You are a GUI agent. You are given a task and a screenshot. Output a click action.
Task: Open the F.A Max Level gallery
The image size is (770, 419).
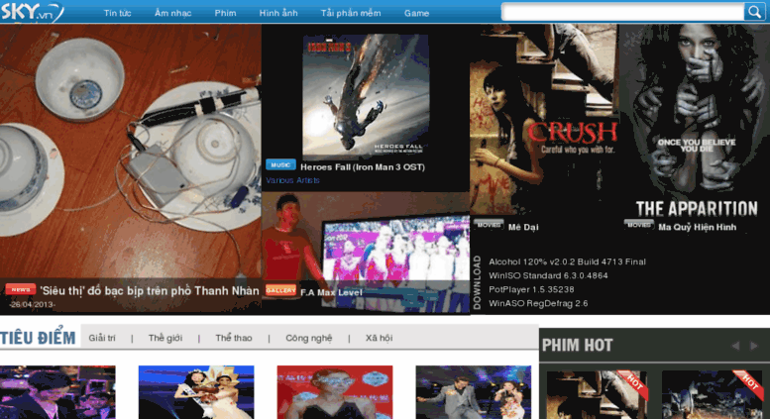tap(331, 293)
